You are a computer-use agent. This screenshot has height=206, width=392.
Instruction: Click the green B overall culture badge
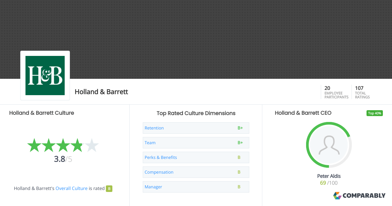(109, 189)
